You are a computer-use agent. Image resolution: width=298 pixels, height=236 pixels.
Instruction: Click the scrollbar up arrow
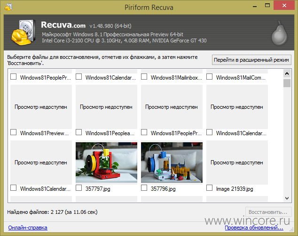(x=287, y=73)
